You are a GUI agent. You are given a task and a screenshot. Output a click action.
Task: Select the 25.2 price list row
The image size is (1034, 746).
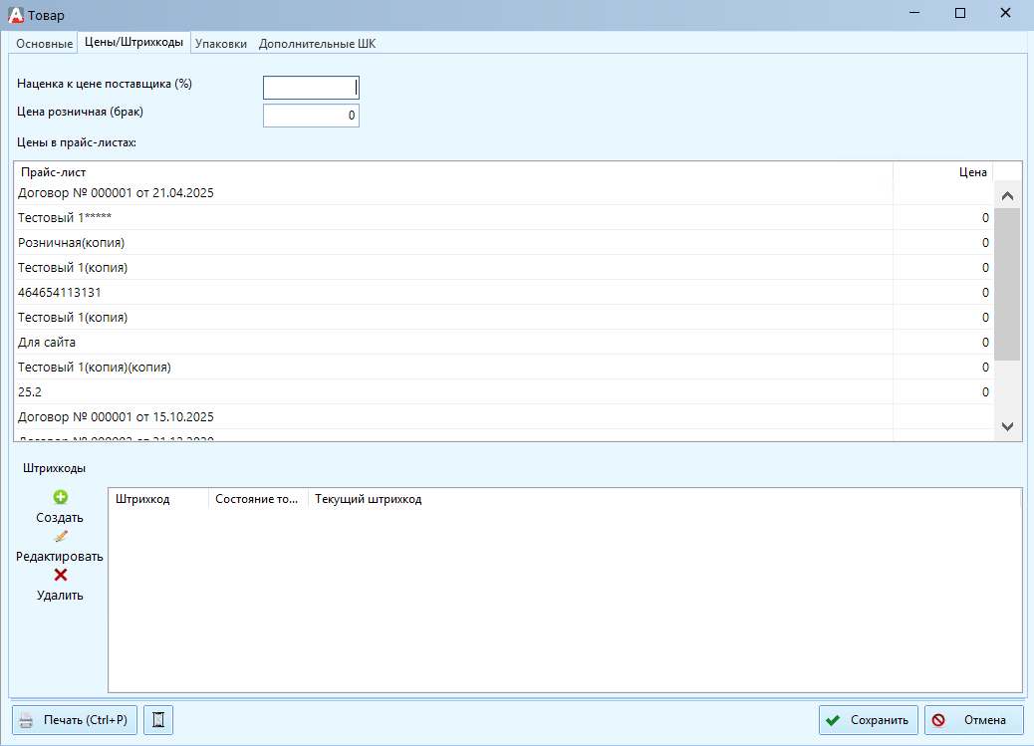(x=504, y=391)
